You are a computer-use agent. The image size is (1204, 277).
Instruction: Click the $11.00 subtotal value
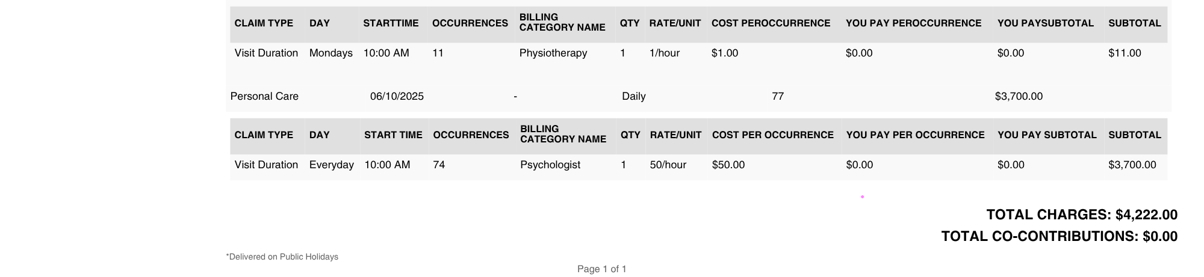pos(1124,53)
